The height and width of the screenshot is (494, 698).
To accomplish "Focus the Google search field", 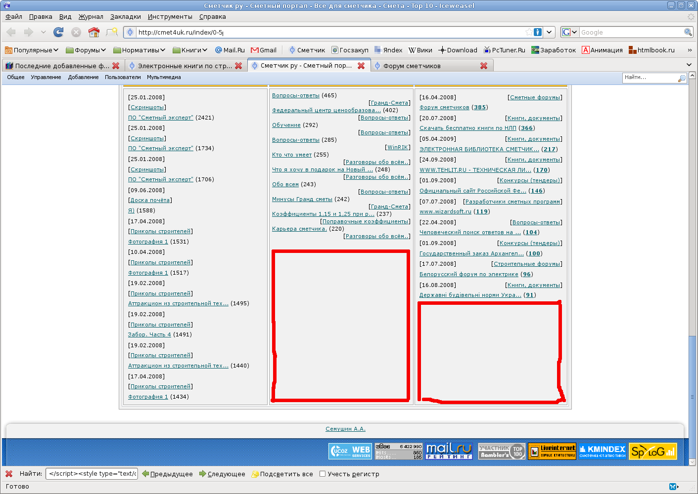I will pyautogui.click(x=631, y=32).
